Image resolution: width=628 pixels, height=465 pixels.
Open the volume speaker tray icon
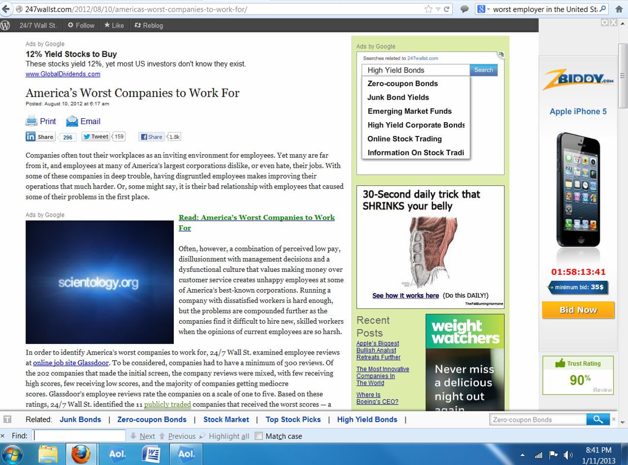(568, 455)
